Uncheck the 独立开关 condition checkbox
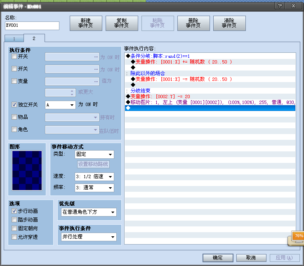The width and height of the screenshot is (304, 266). click(14, 105)
